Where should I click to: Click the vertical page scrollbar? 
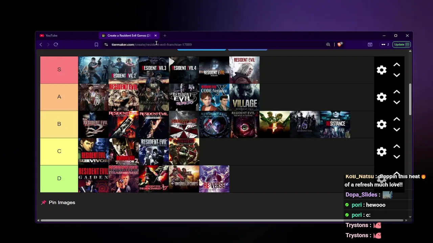tap(410, 99)
